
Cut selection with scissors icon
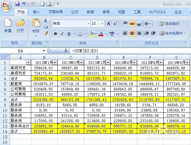(x=46, y=20)
